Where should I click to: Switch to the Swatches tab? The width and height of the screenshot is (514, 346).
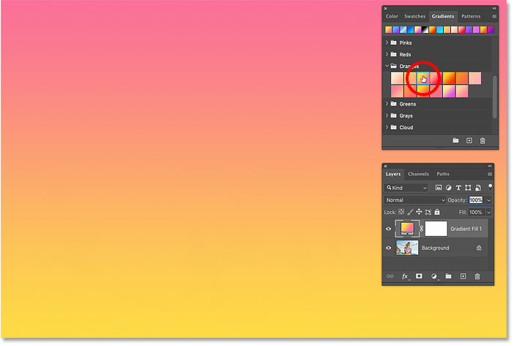(x=414, y=16)
